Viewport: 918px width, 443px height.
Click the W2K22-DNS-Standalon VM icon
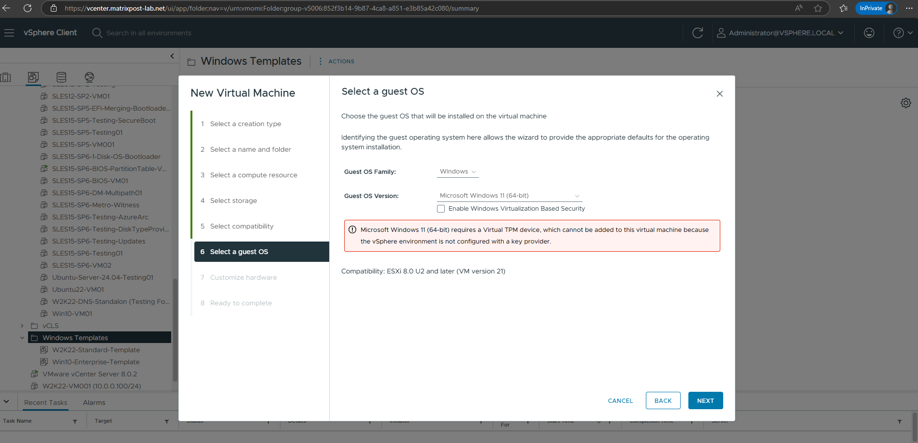pos(44,301)
